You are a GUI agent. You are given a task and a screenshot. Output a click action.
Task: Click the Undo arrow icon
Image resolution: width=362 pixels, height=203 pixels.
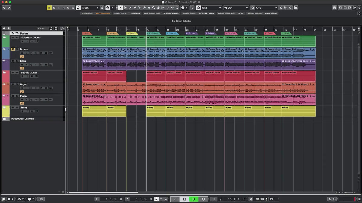[4, 8]
